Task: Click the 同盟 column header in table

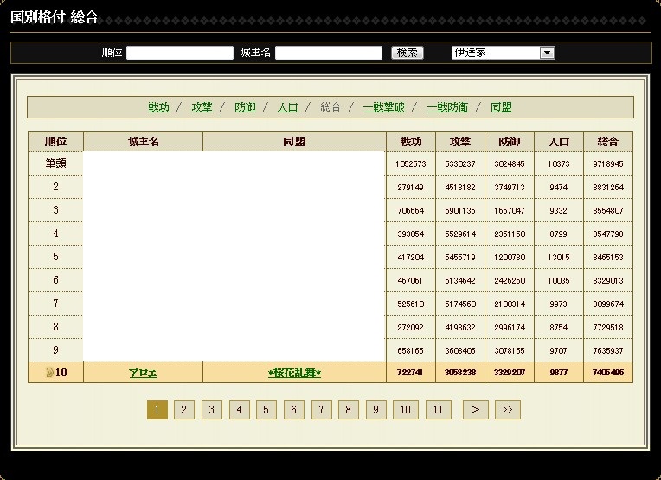Action: click(x=294, y=142)
